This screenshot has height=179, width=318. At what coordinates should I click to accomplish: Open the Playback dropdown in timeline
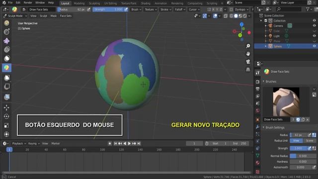click(x=19, y=144)
